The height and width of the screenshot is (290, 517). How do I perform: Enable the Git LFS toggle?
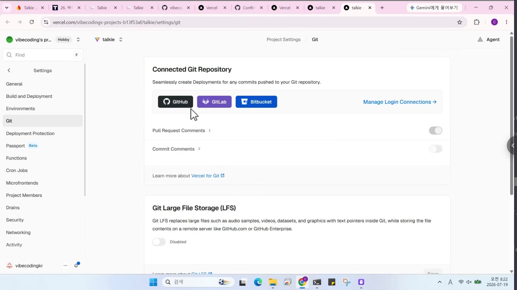click(x=159, y=242)
